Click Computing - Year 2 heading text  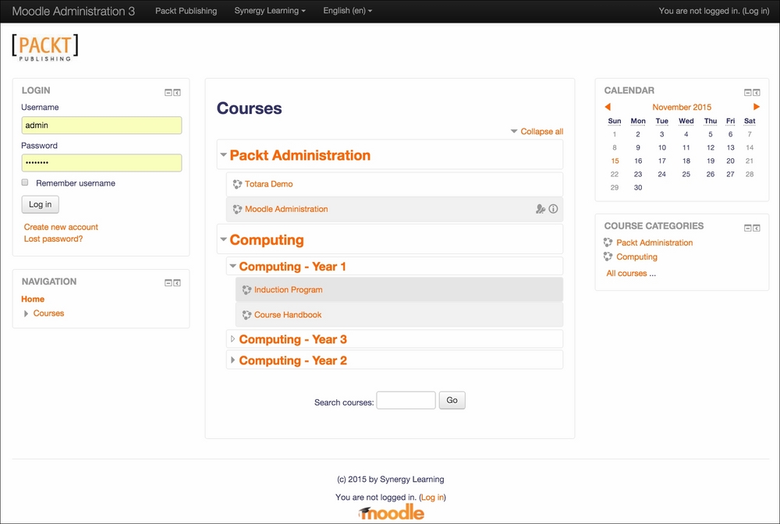pos(293,360)
